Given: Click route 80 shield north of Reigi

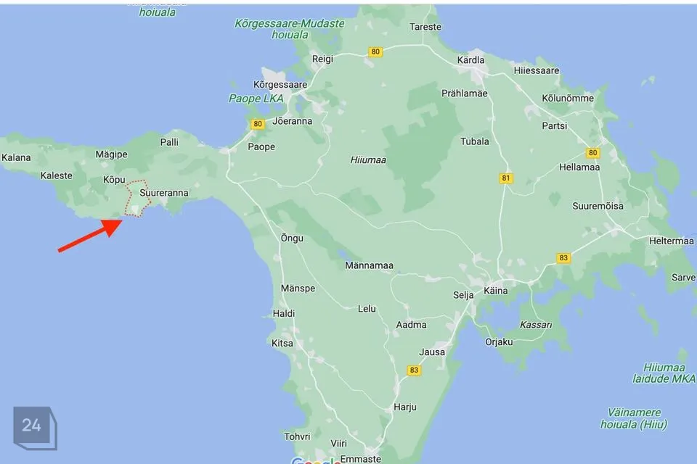Looking at the screenshot, I should (375, 51).
